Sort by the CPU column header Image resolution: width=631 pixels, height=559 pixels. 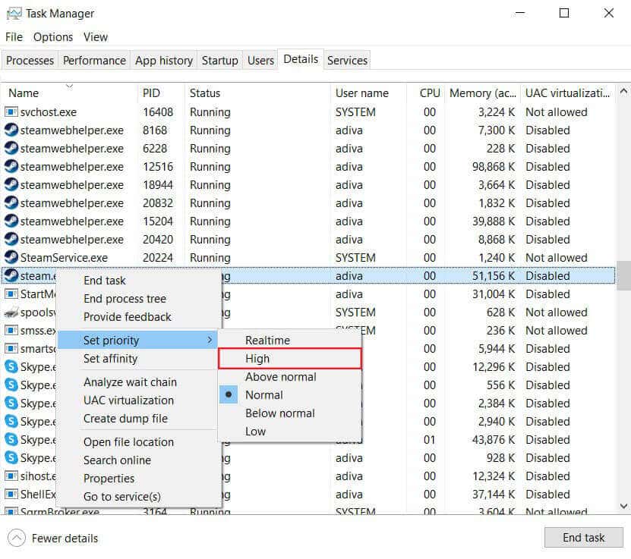(425, 93)
